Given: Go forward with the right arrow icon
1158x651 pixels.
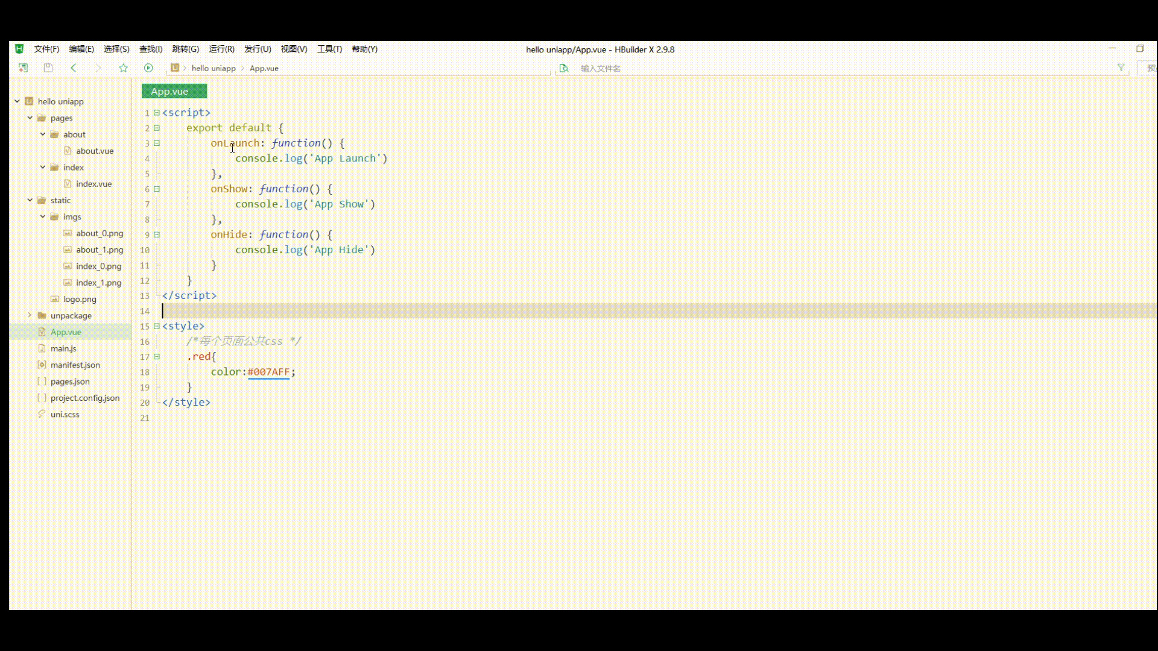Looking at the screenshot, I should click(98, 68).
